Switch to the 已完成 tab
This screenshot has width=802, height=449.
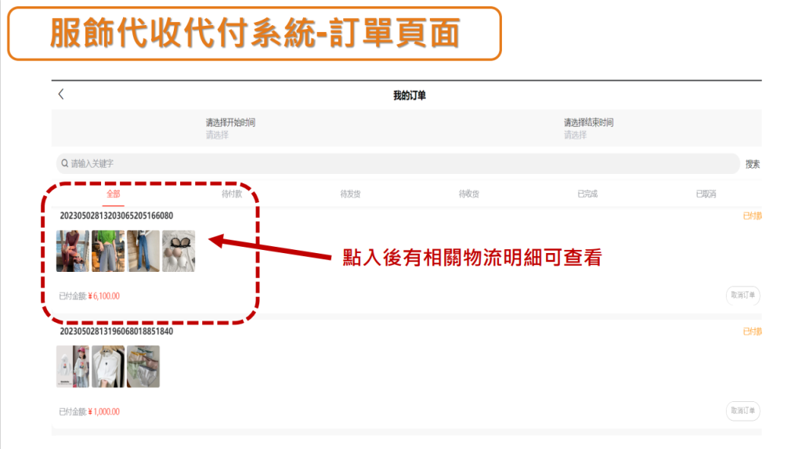pyautogui.click(x=587, y=194)
